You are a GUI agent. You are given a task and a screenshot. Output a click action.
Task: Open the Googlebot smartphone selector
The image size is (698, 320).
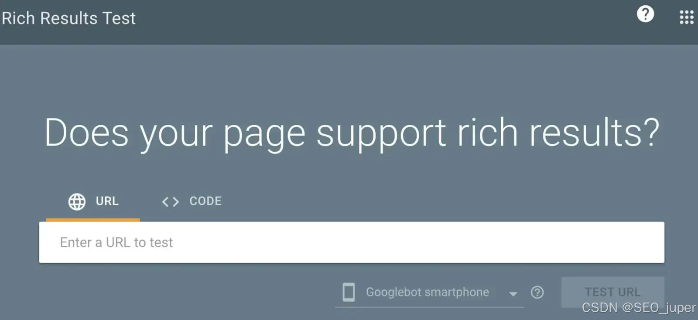coord(429,292)
